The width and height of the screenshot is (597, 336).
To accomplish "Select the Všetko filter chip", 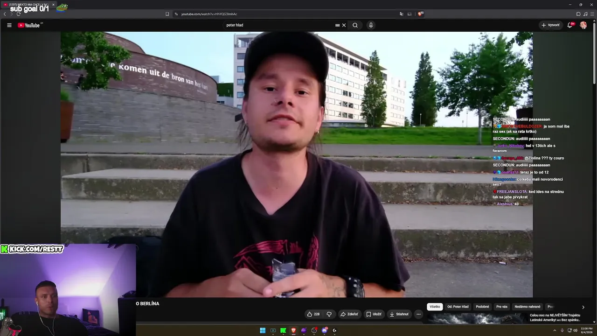I will pyautogui.click(x=435, y=307).
